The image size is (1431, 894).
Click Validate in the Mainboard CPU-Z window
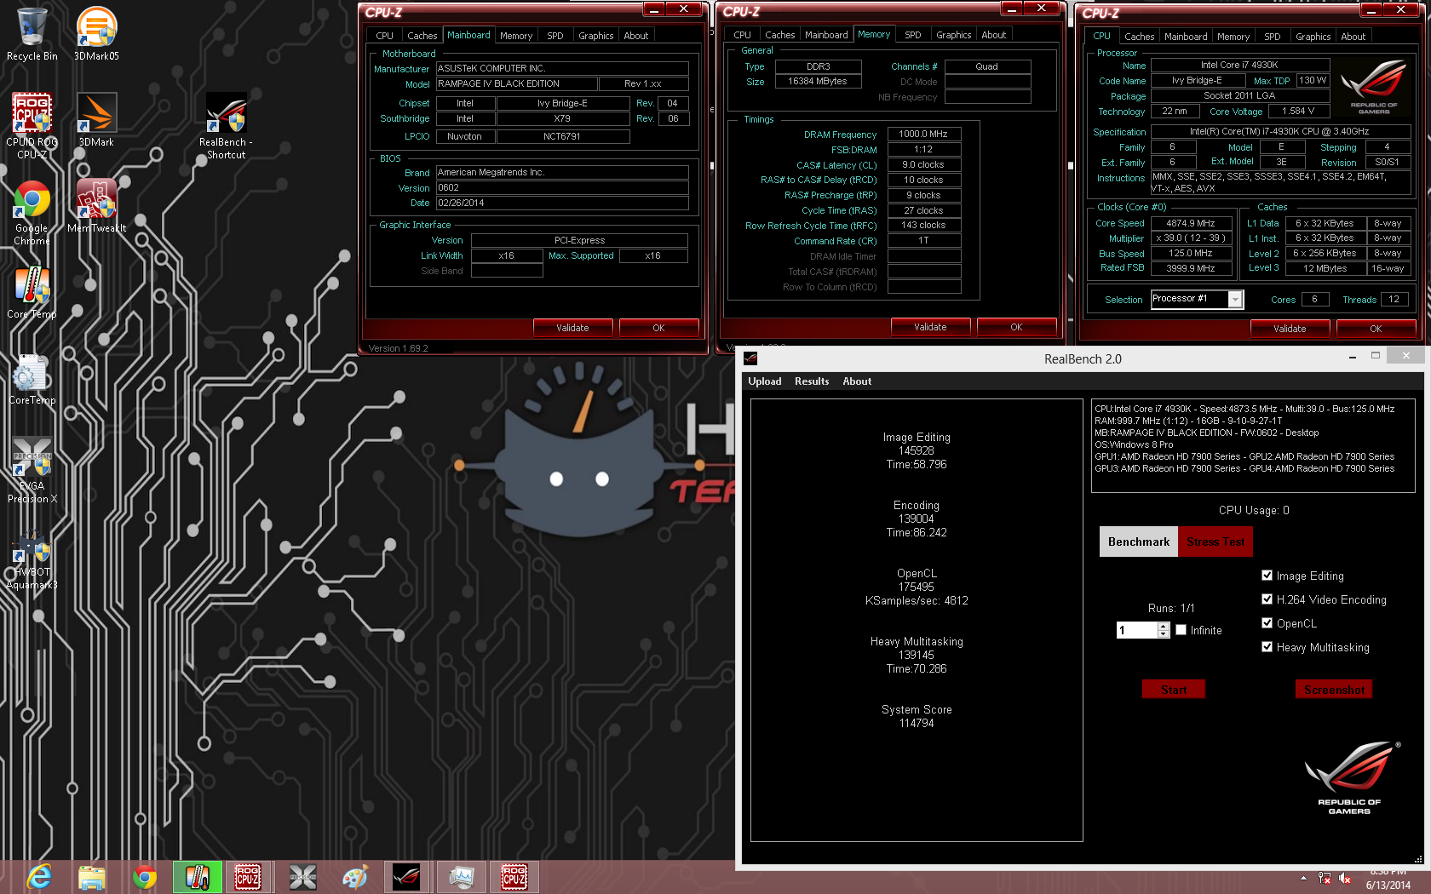click(x=572, y=328)
